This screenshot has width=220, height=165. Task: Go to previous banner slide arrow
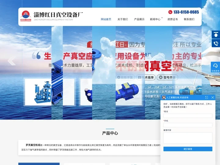click(x=12, y=61)
